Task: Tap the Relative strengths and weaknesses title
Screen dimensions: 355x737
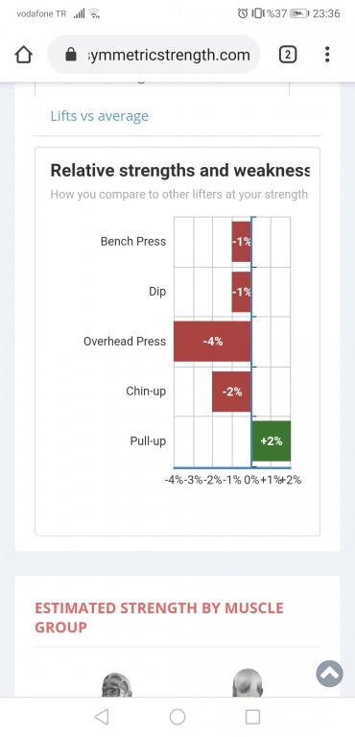Action: click(180, 170)
